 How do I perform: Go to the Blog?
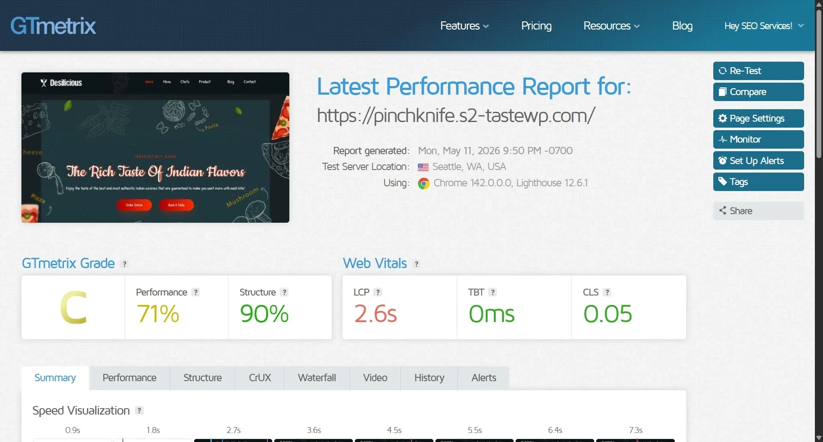click(682, 26)
